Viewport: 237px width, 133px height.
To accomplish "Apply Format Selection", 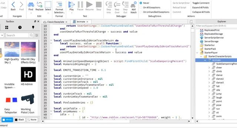I will pyautogui.click(x=59, y=7).
